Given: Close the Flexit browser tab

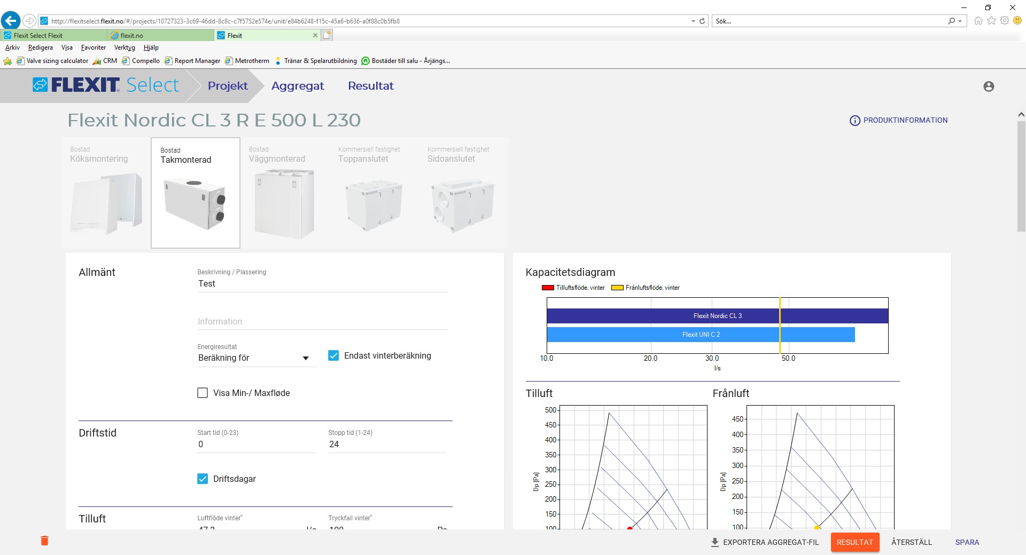Looking at the screenshot, I should point(315,36).
